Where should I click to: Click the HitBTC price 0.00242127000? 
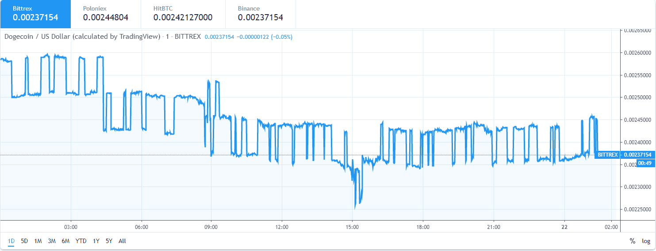pyautogui.click(x=183, y=18)
